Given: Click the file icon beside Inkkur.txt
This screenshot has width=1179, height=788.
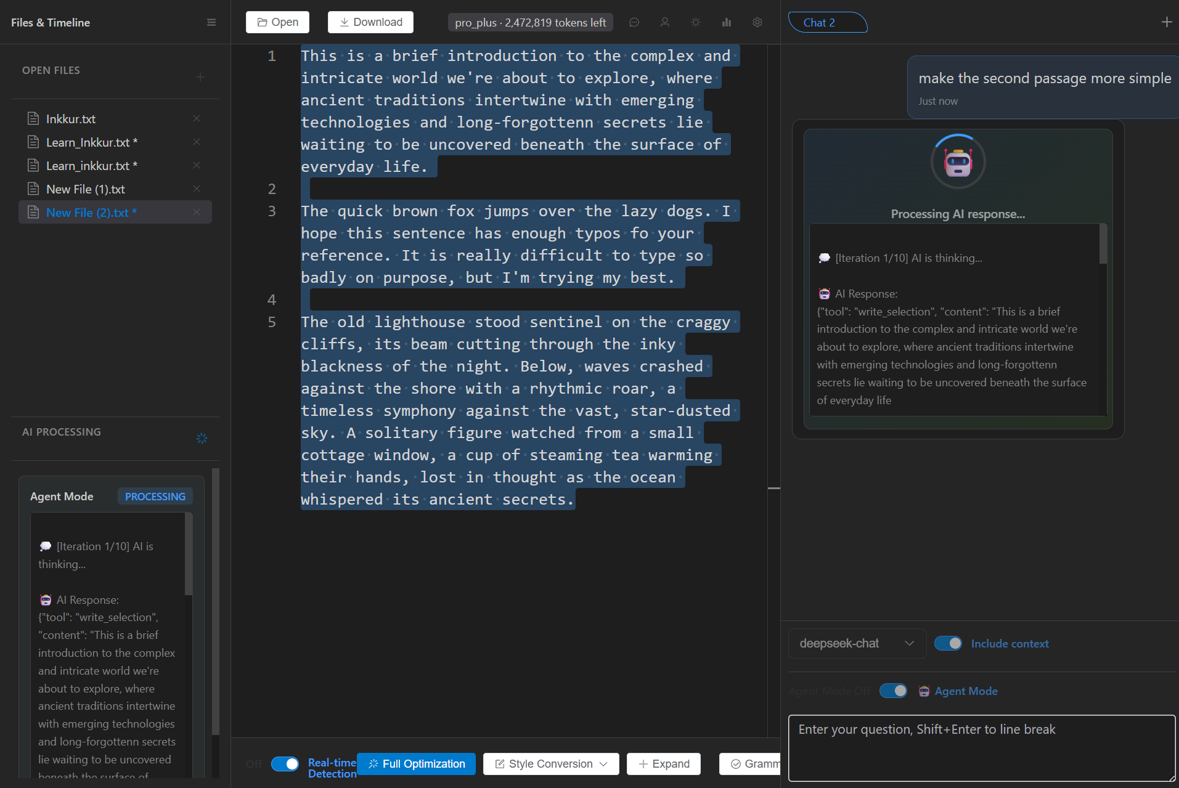Looking at the screenshot, I should tap(33, 118).
